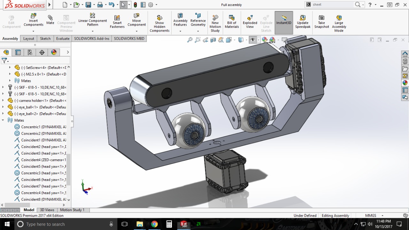Open the Evaluate tab
This screenshot has width=409, height=230.
click(63, 38)
